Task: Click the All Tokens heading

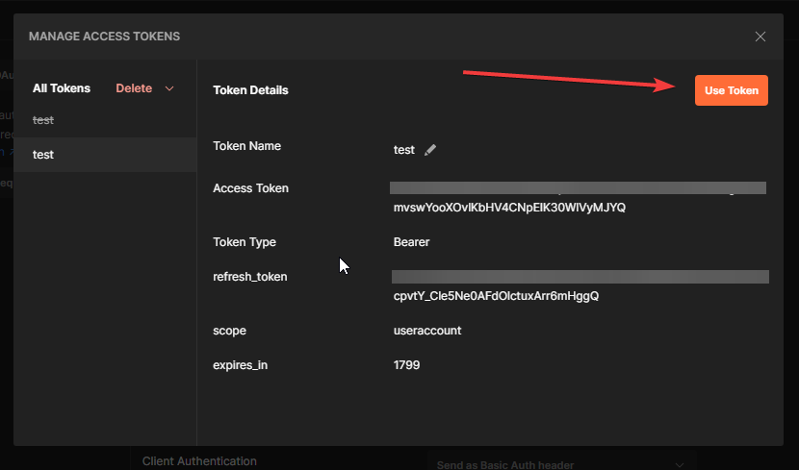Action: coord(62,88)
